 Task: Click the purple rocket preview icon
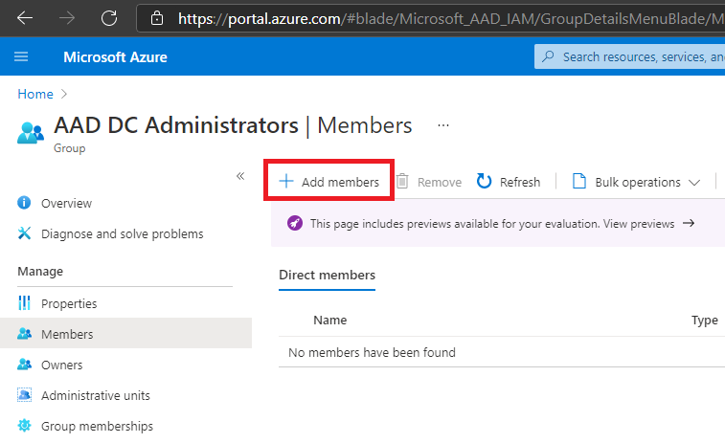coord(295,223)
